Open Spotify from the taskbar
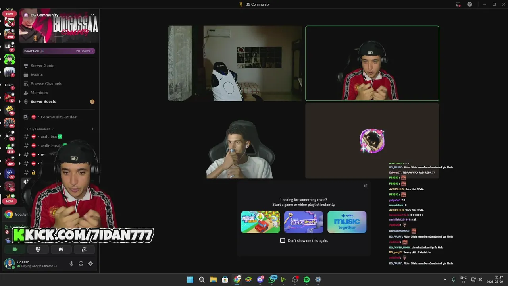 tap(306, 280)
